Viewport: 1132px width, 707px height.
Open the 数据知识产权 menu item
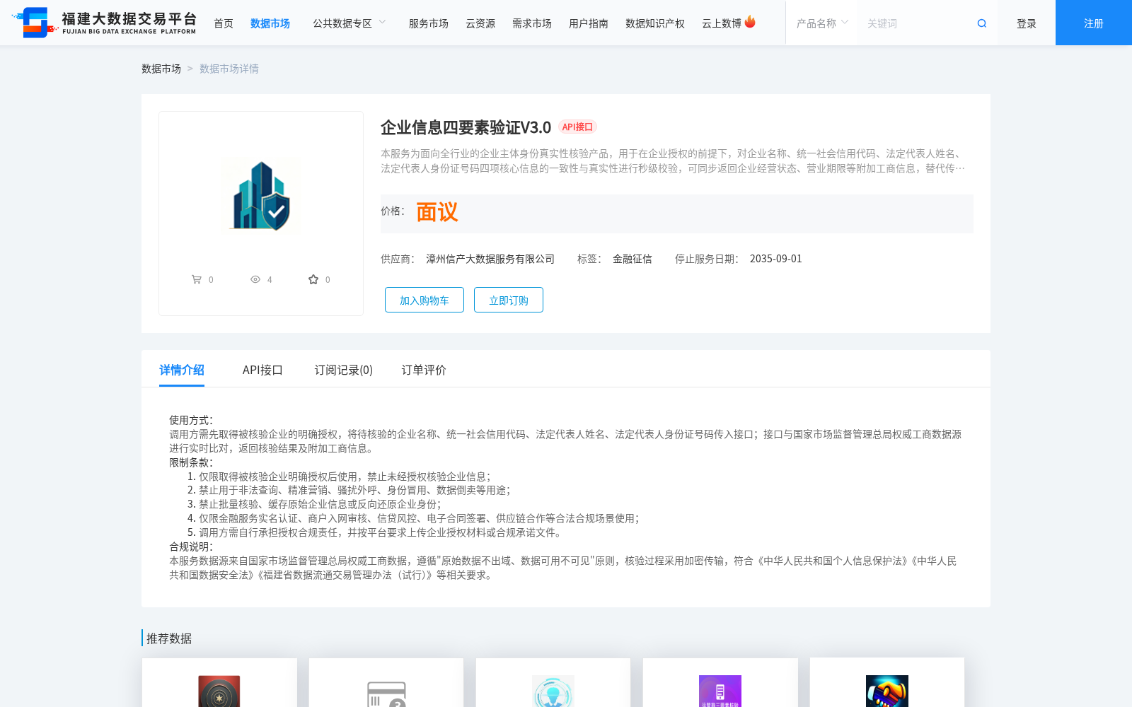(655, 23)
